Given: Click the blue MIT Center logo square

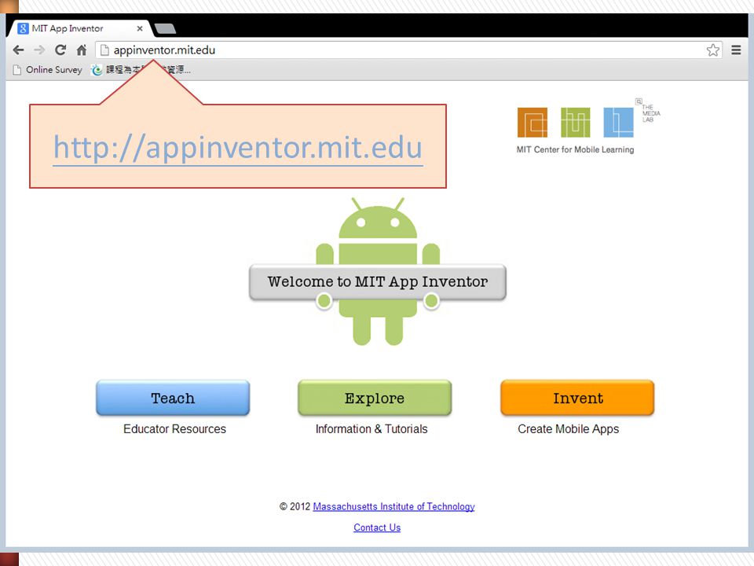Looking at the screenshot, I should tap(618, 123).
